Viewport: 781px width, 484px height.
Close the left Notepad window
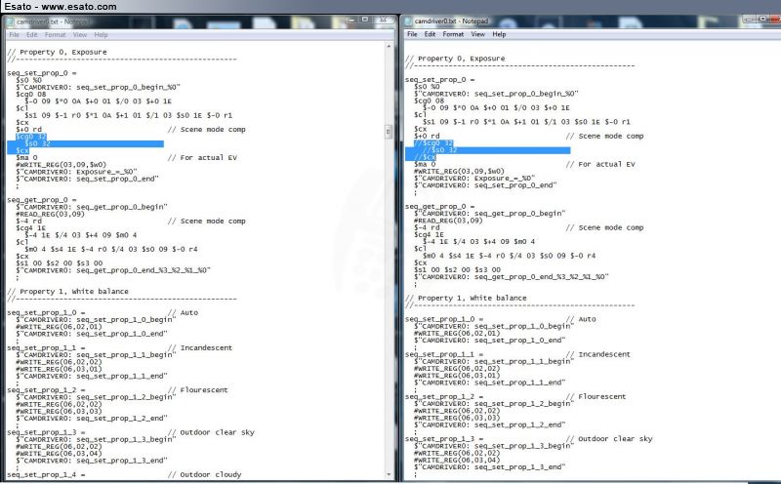click(383, 20)
